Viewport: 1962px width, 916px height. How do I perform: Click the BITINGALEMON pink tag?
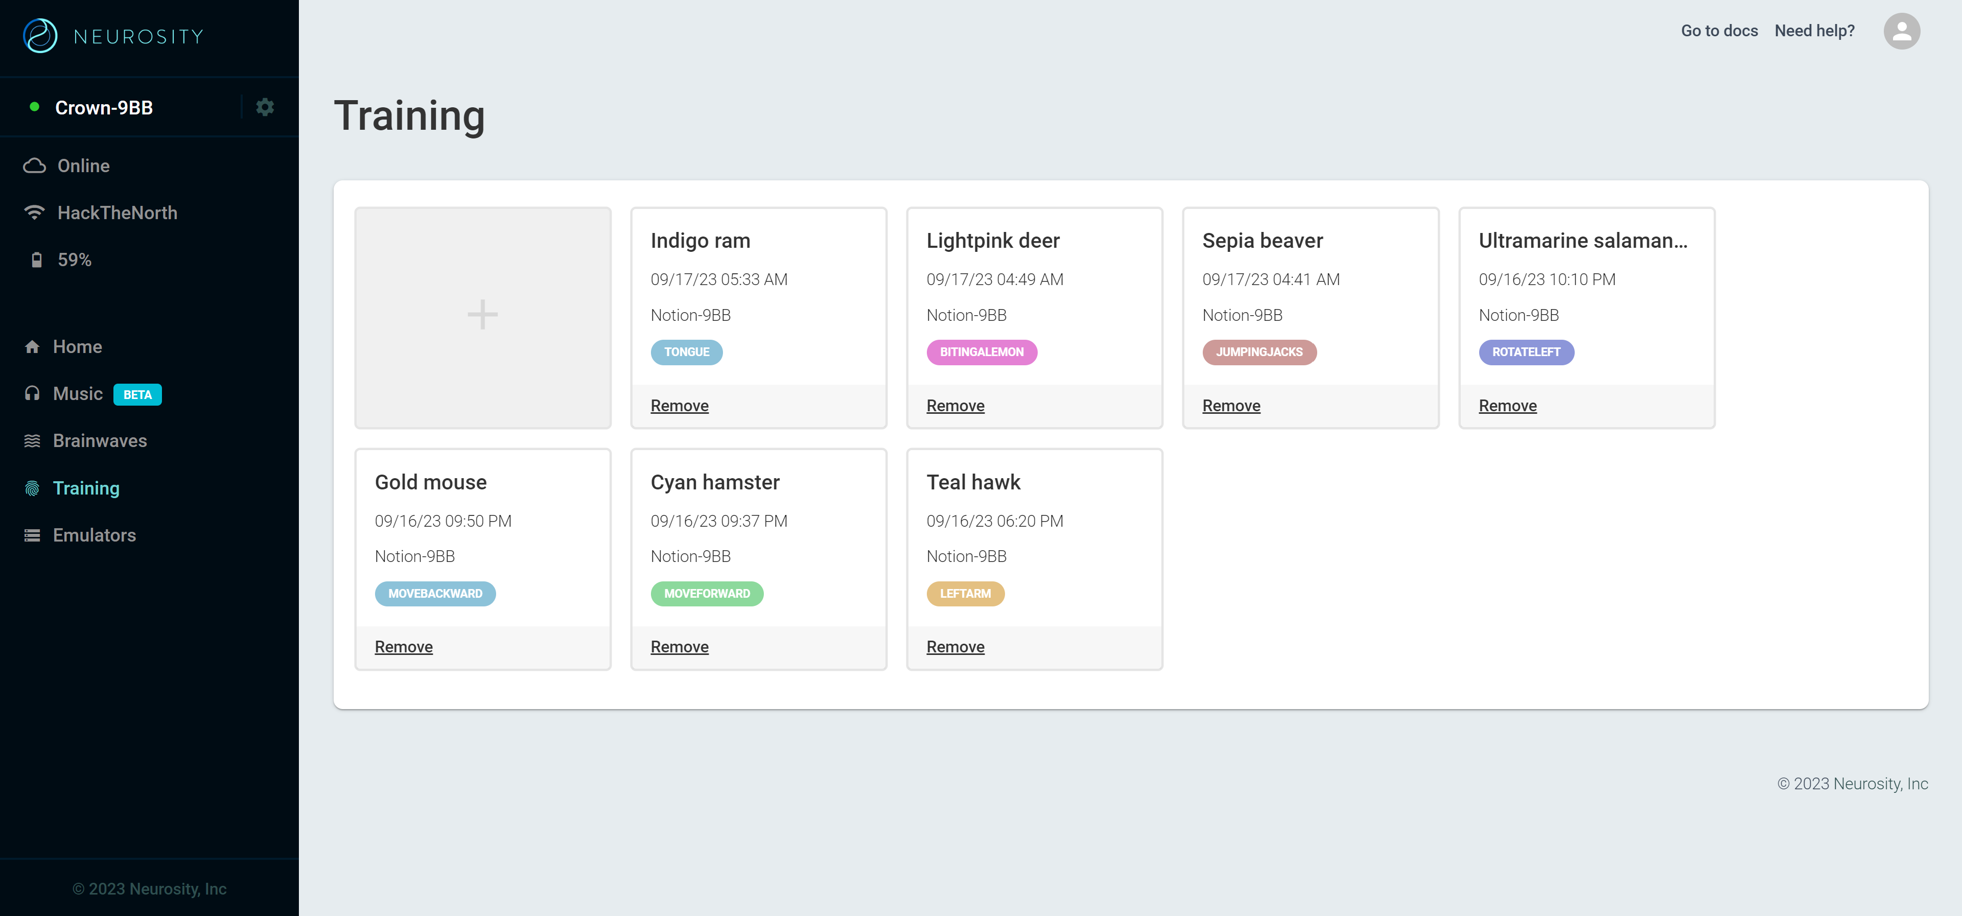tap(981, 353)
